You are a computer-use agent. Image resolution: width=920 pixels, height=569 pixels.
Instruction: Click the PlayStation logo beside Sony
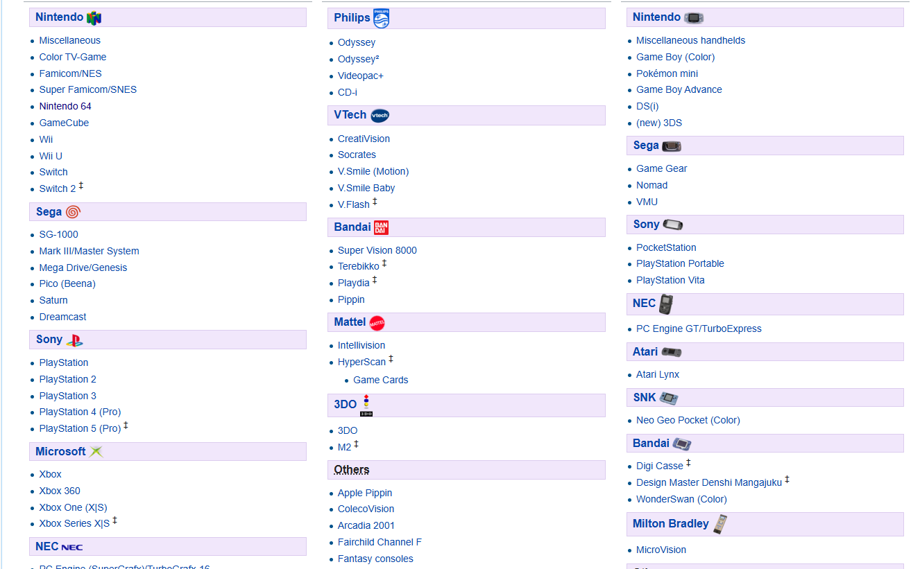click(75, 340)
